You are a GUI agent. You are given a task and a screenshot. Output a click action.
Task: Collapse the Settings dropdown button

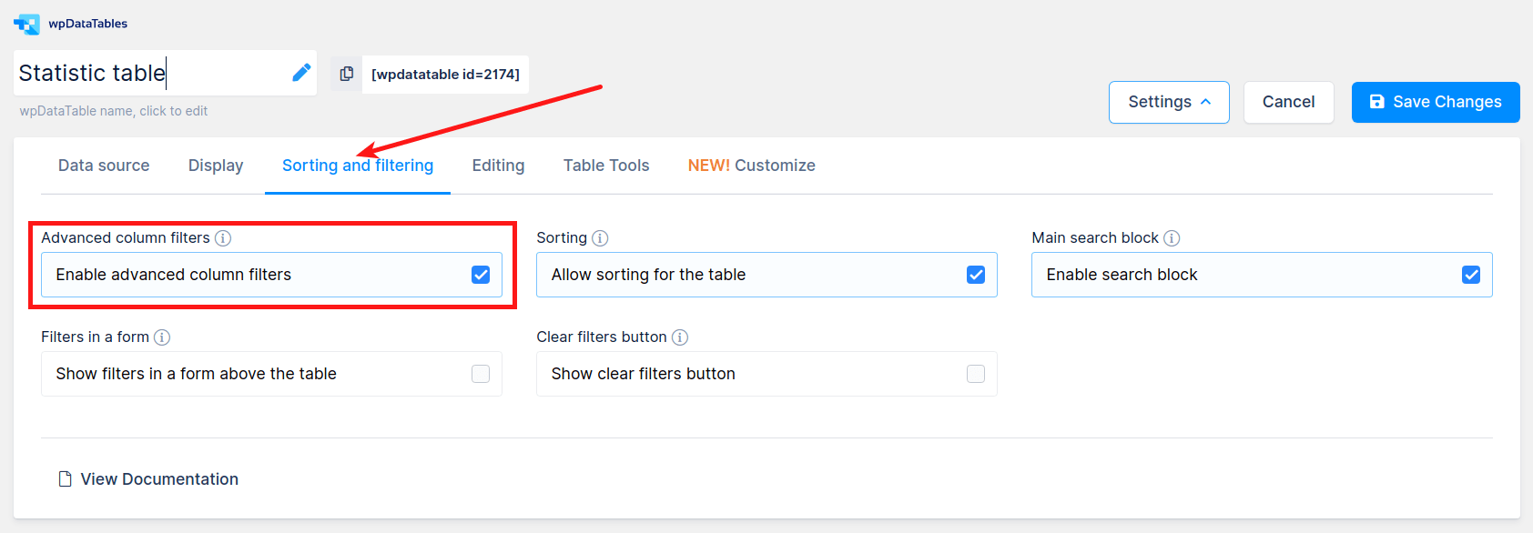pyautogui.click(x=1169, y=102)
